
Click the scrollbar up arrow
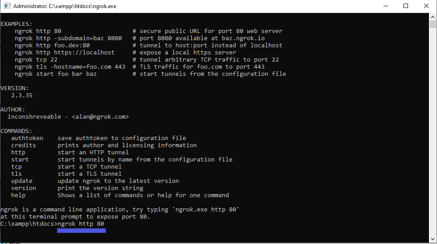pyautogui.click(x=433, y=17)
